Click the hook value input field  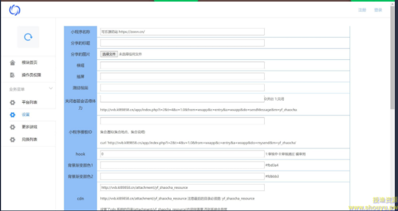182,154
